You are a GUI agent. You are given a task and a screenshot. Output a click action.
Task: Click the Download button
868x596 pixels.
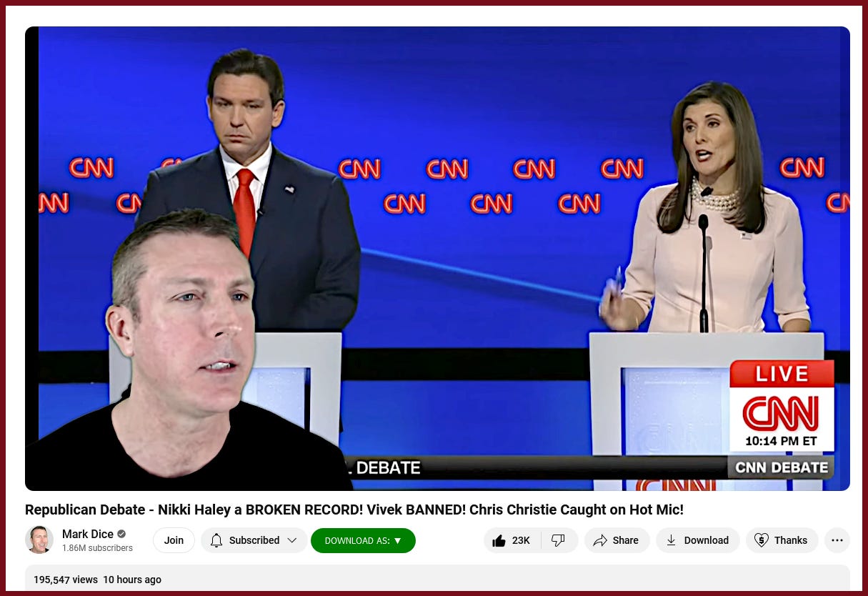pos(697,540)
